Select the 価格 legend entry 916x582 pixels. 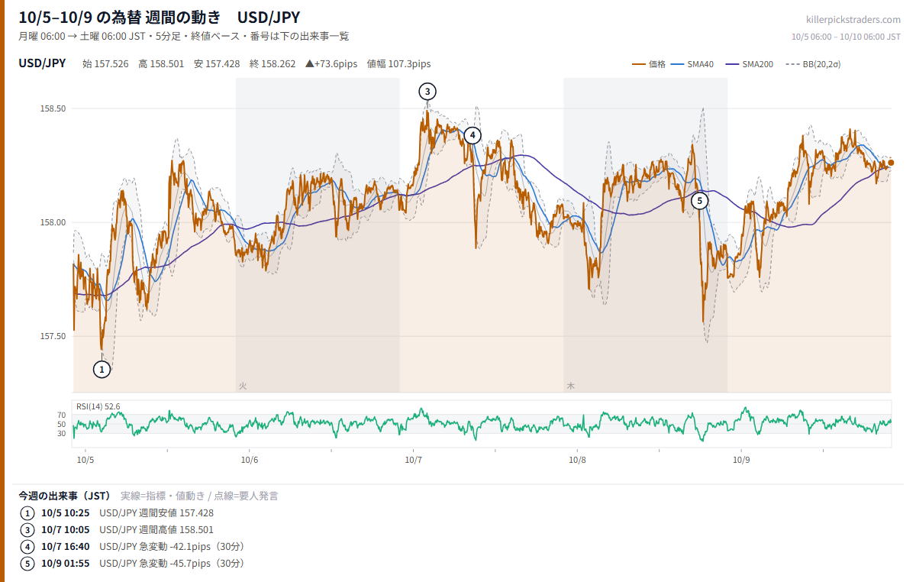tap(649, 64)
